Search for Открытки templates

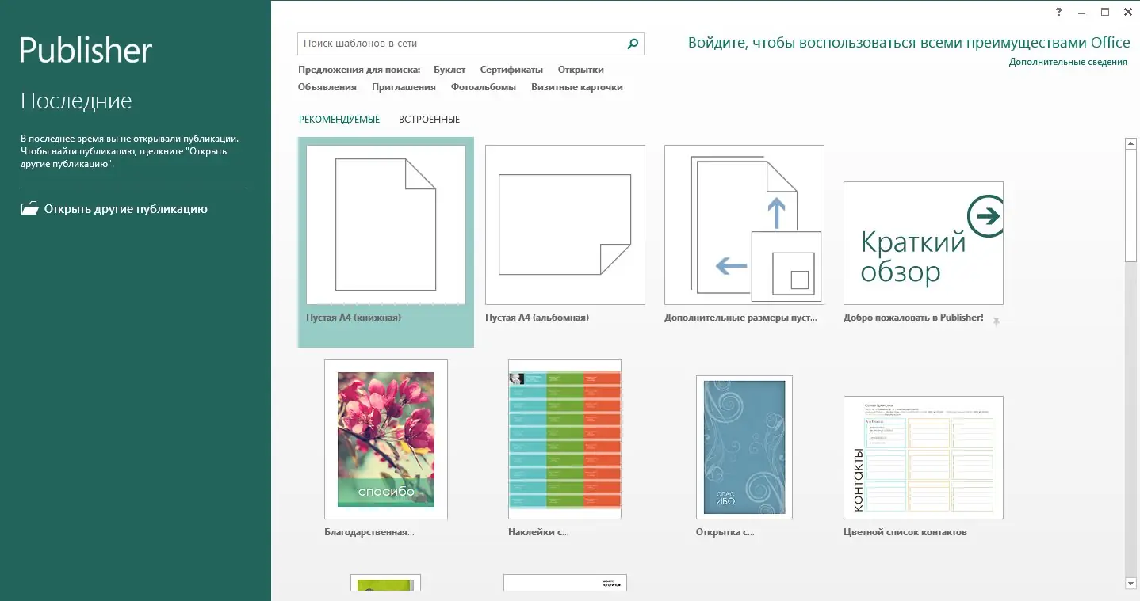tap(581, 70)
